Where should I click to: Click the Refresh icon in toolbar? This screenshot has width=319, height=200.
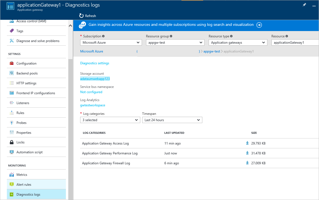click(81, 16)
